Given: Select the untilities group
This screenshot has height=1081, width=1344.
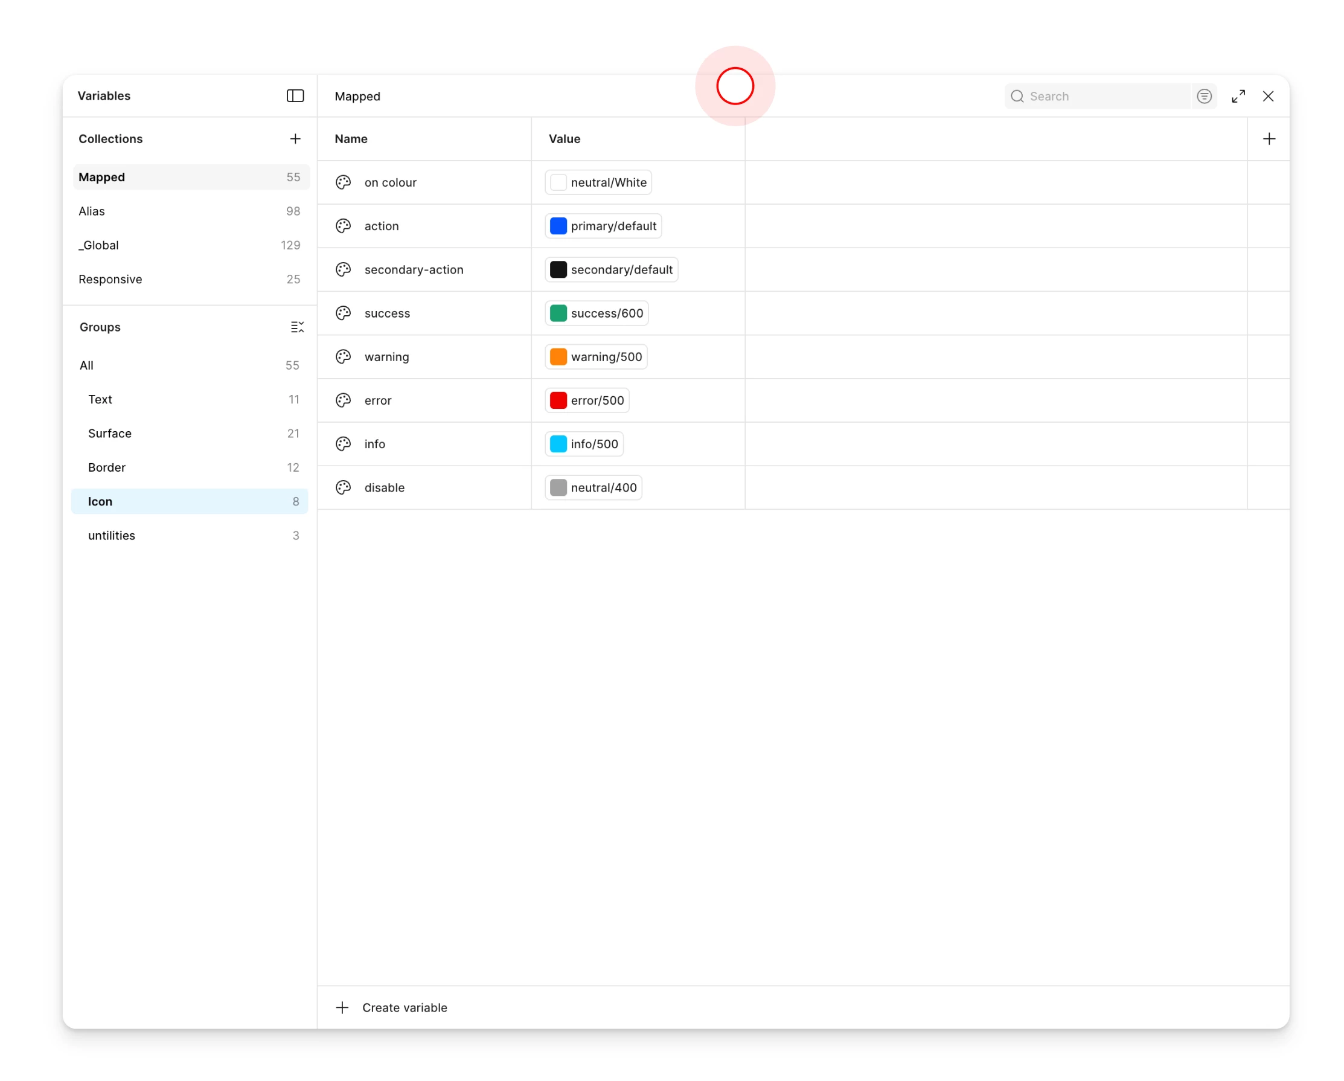Looking at the screenshot, I should click(112, 536).
